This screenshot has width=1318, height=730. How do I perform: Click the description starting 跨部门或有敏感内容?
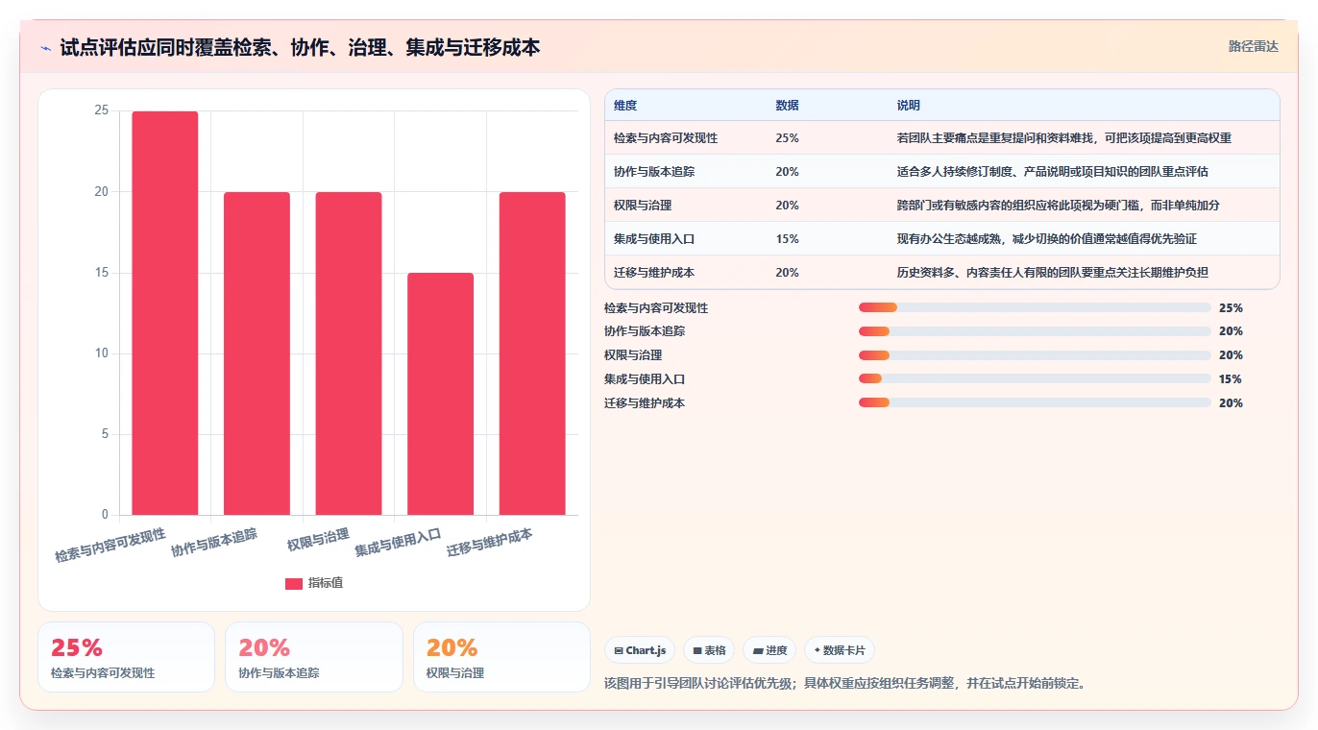1059,206
